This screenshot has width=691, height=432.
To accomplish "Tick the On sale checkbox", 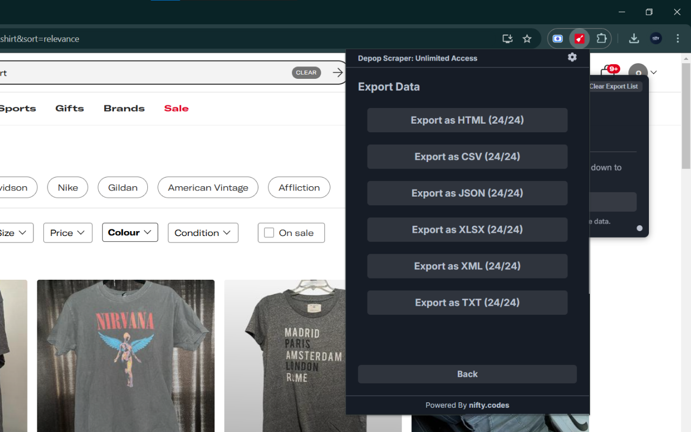I will click(269, 233).
